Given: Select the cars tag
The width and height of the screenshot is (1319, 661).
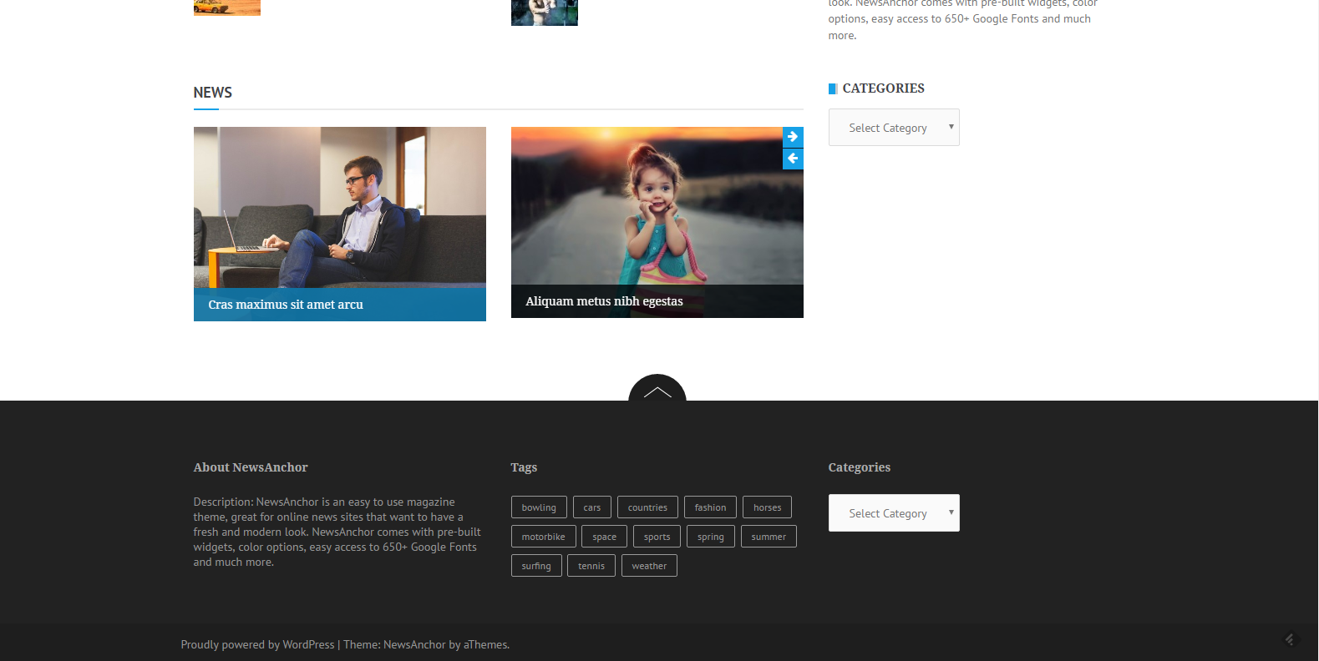Looking at the screenshot, I should 591,507.
